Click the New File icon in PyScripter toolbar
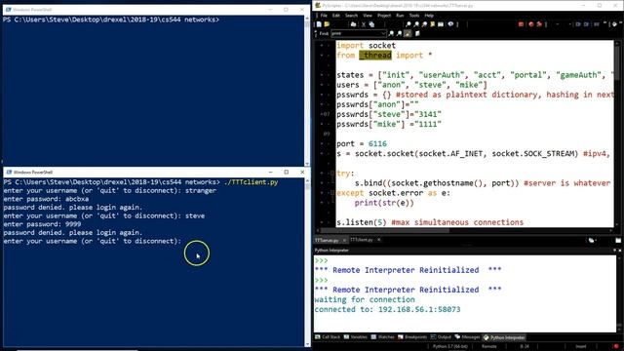The width and height of the screenshot is (624, 351). (x=319, y=24)
